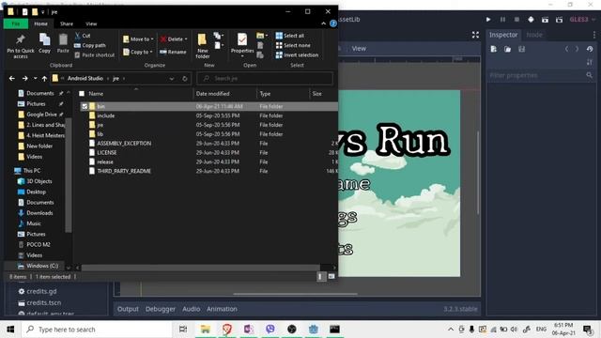The height and width of the screenshot is (338, 601).
Task: Open the Copy to dropdown
Action: [x=138, y=52]
